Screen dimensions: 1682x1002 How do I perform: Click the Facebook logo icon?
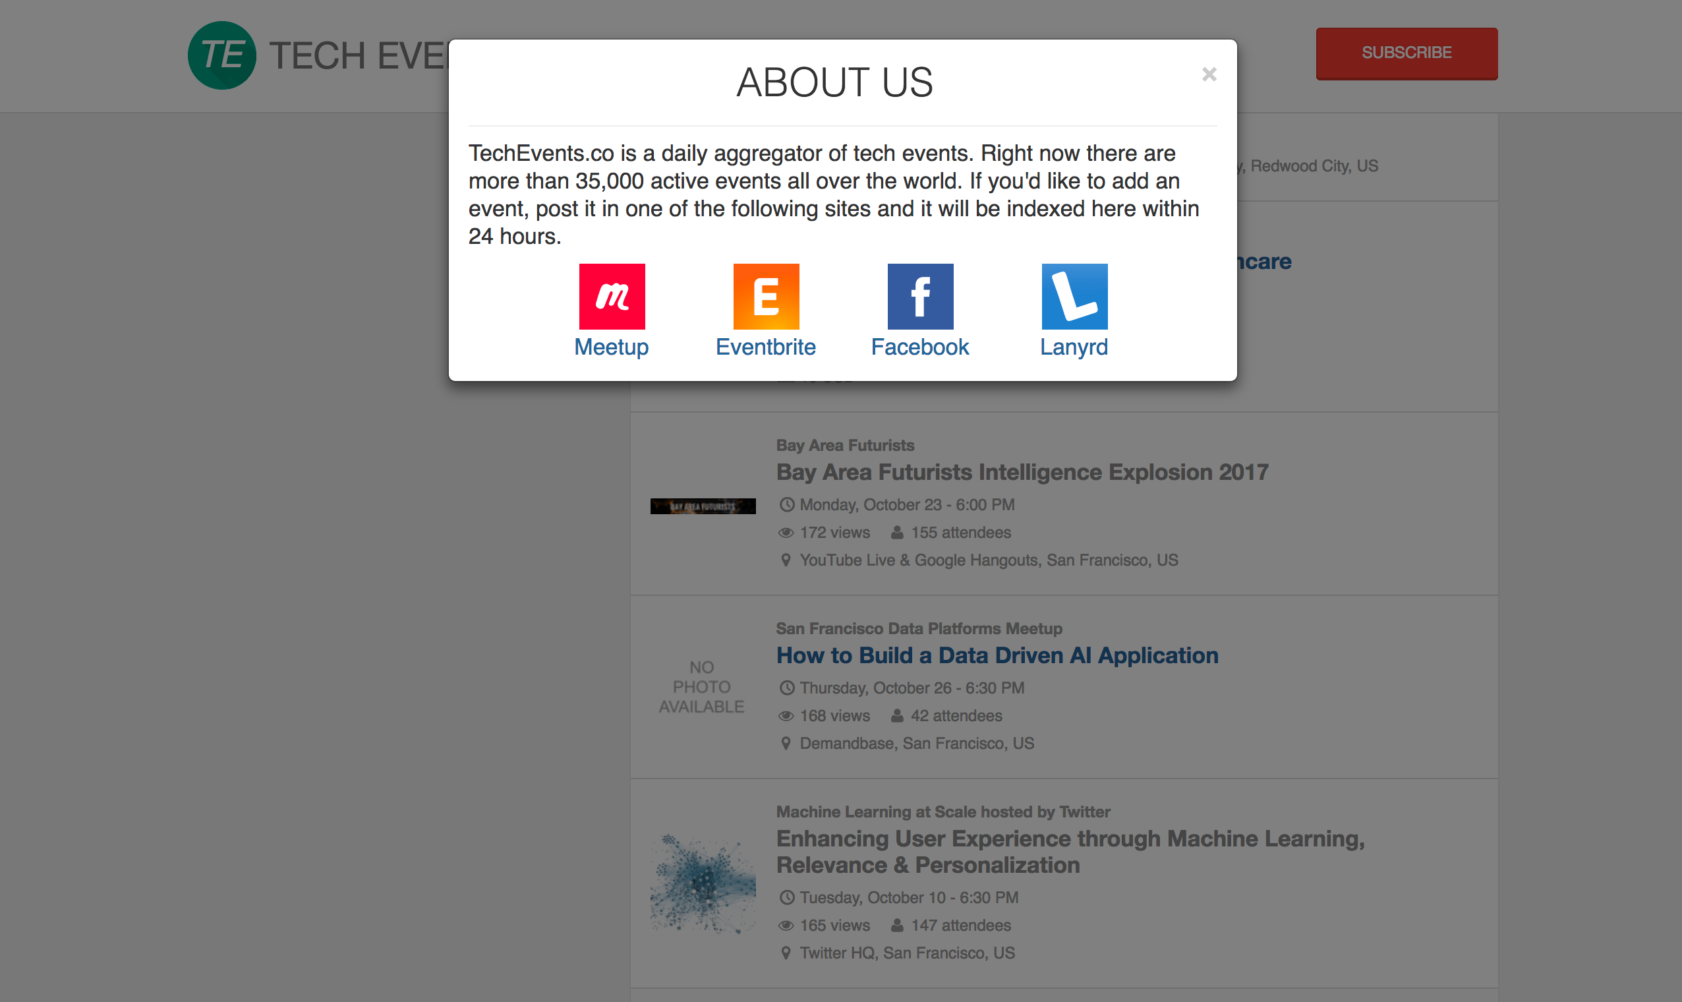920,297
